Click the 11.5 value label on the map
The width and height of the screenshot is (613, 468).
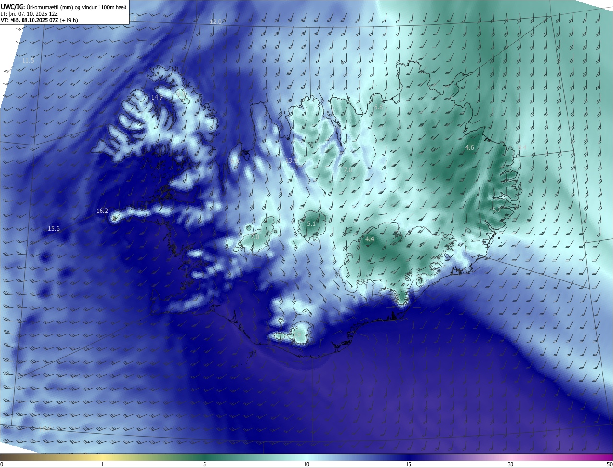[x=28, y=61]
